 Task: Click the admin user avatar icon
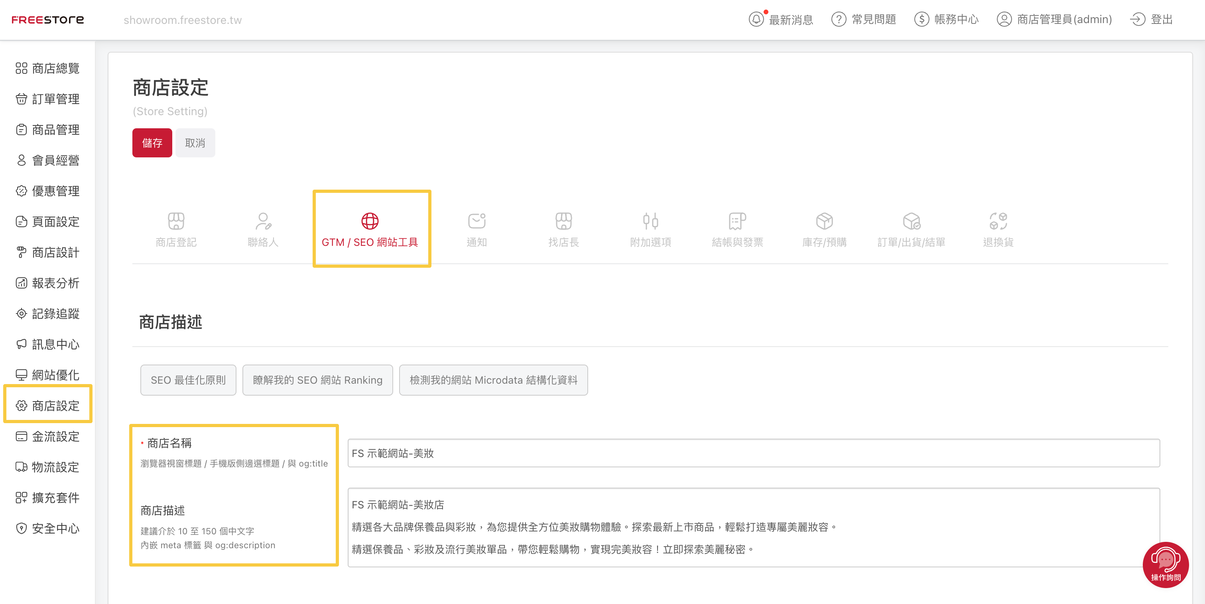point(1004,19)
